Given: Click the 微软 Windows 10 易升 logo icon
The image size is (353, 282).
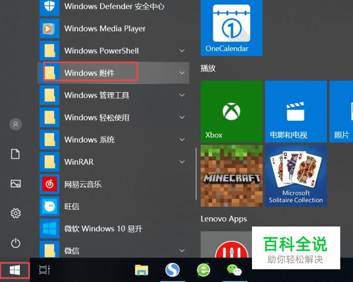Looking at the screenshot, I should pyautogui.click(x=49, y=229).
